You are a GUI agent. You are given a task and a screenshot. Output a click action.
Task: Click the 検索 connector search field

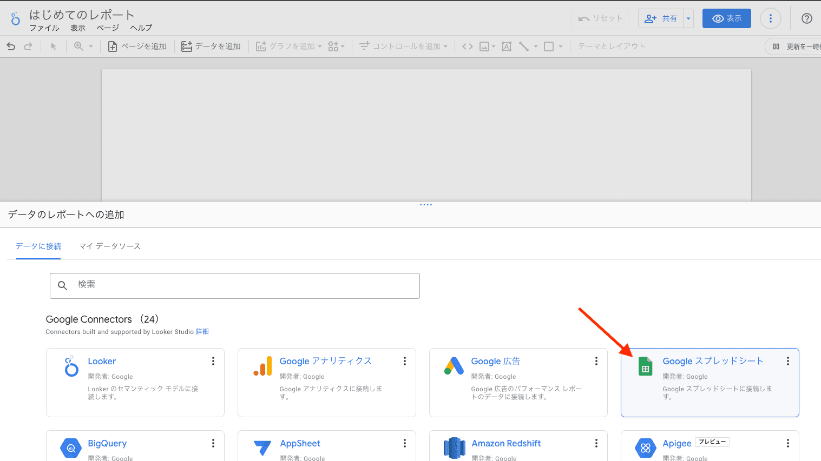[235, 285]
